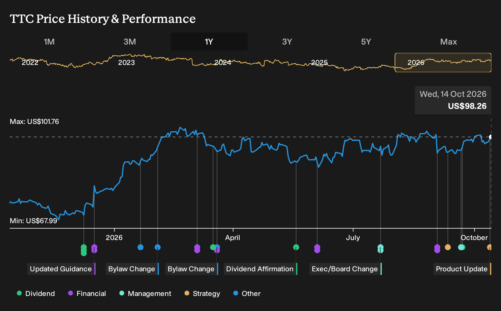Click the Max: US$101.76 label
Screen dimensions: 501x311
click(34, 122)
